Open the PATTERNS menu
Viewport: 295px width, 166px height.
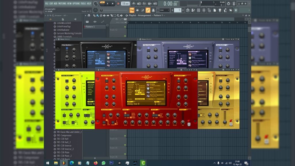(62, 3)
